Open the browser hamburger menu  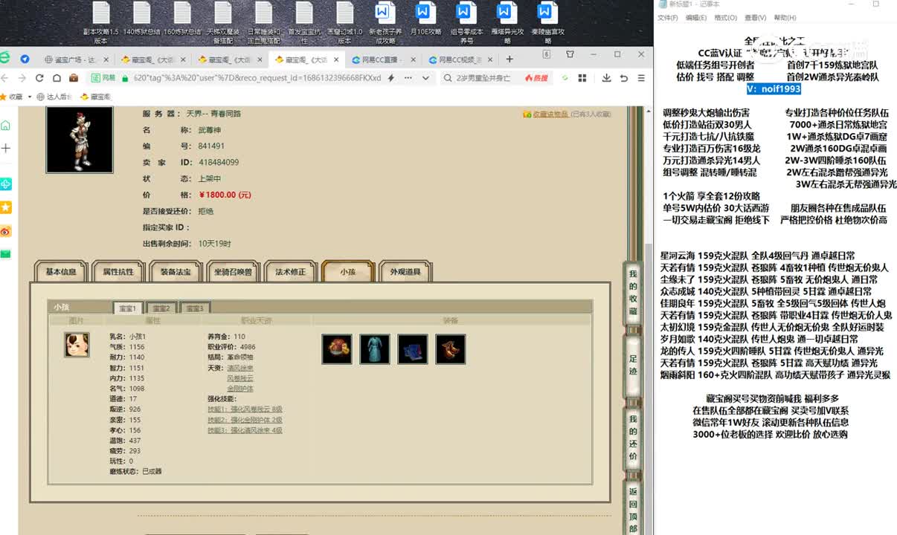coord(640,78)
